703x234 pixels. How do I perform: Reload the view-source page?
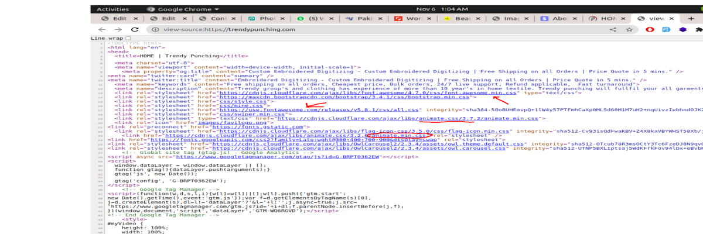(135, 29)
